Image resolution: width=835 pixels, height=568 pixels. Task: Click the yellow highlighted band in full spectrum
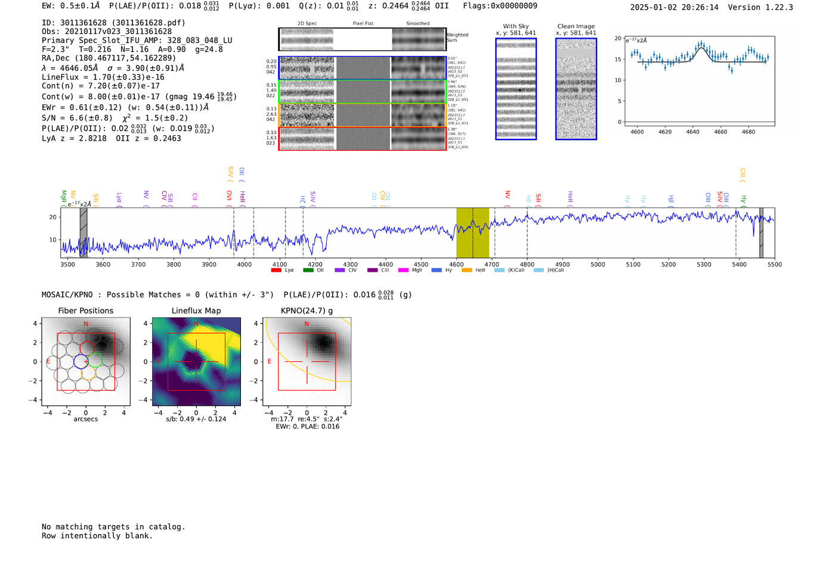472,232
